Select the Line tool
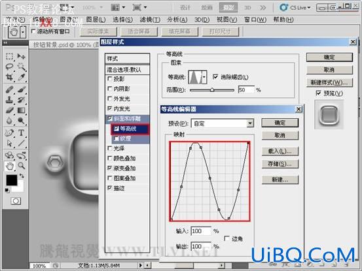Viewport: 362px width, 271px height. pyautogui.click(x=21, y=143)
